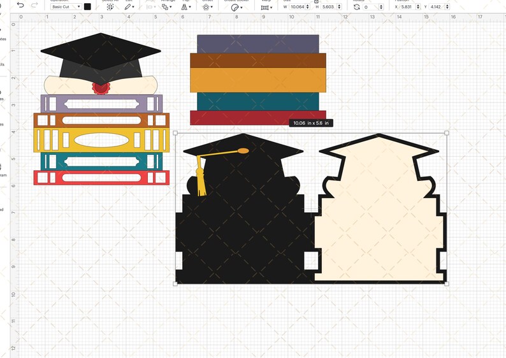Screen dimensions: 506x358
Task: Select the graduation cap on the book stack
Action: coord(101,52)
